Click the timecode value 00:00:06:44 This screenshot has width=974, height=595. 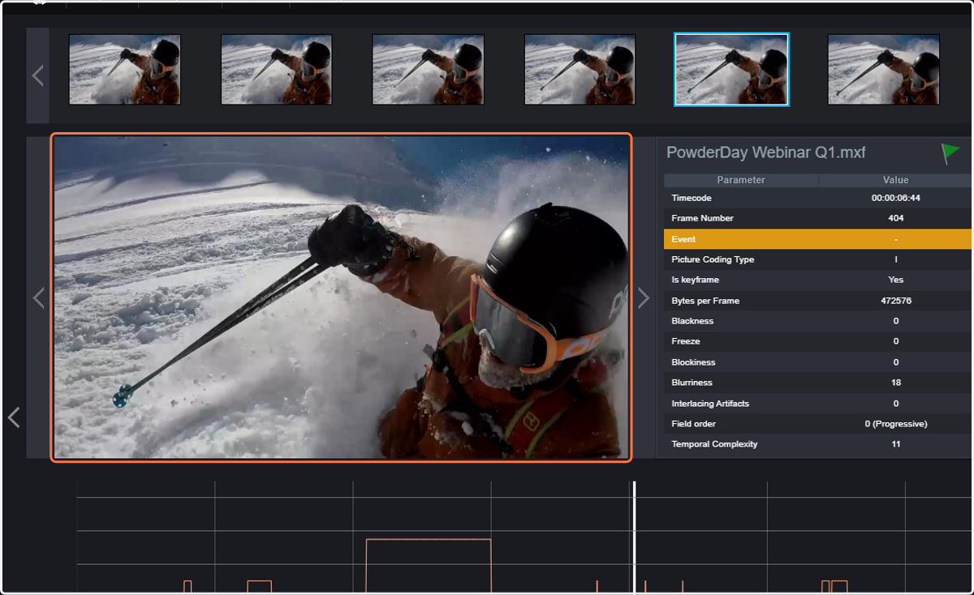click(896, 198)
